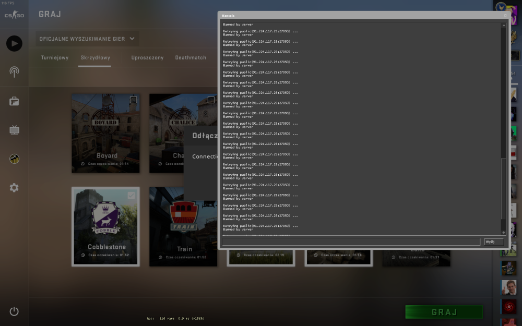522x326 pixels.
Task: Focus the console command input field
Action: point(351,242)
